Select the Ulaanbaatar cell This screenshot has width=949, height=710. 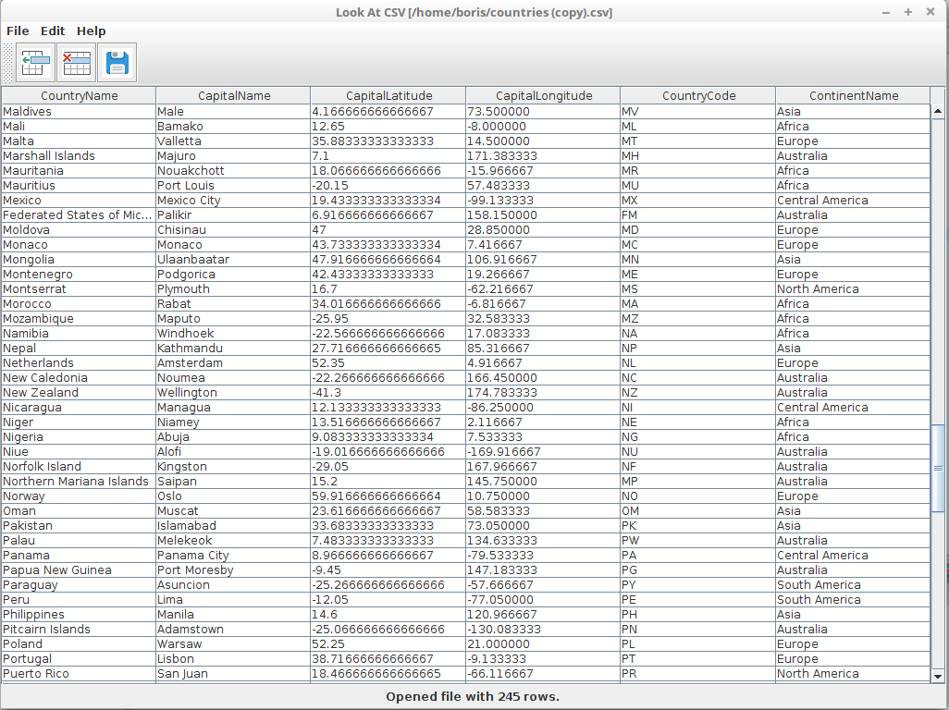click(x=234, y=260)
